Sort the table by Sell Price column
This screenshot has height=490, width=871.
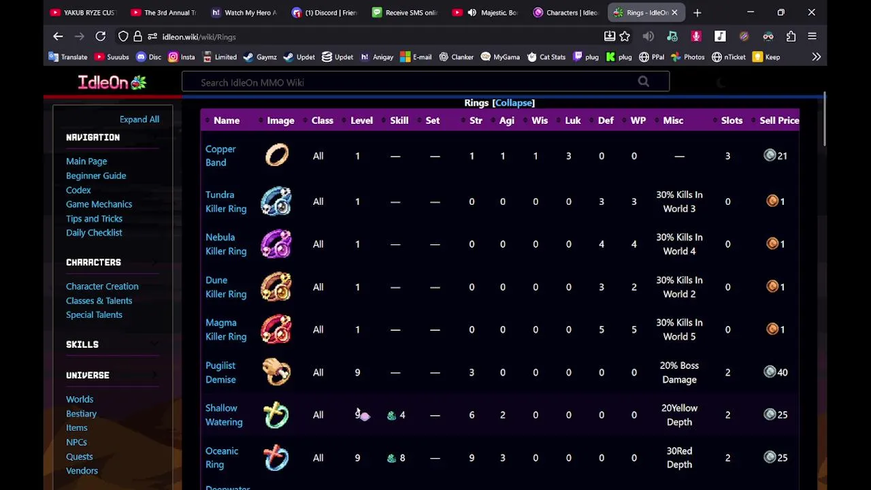pos(779,120)
